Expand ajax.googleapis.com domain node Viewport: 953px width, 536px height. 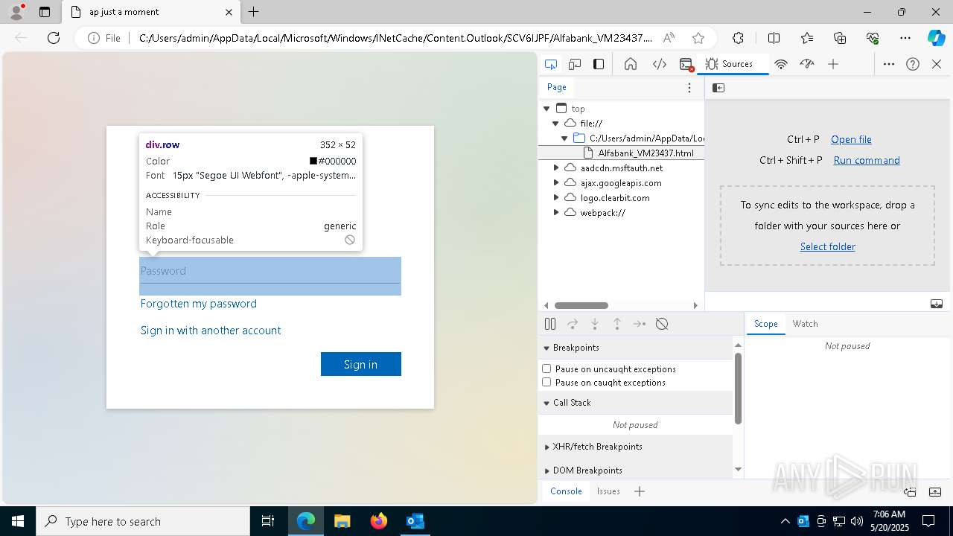pyautogui.click(x=555, y=183)
